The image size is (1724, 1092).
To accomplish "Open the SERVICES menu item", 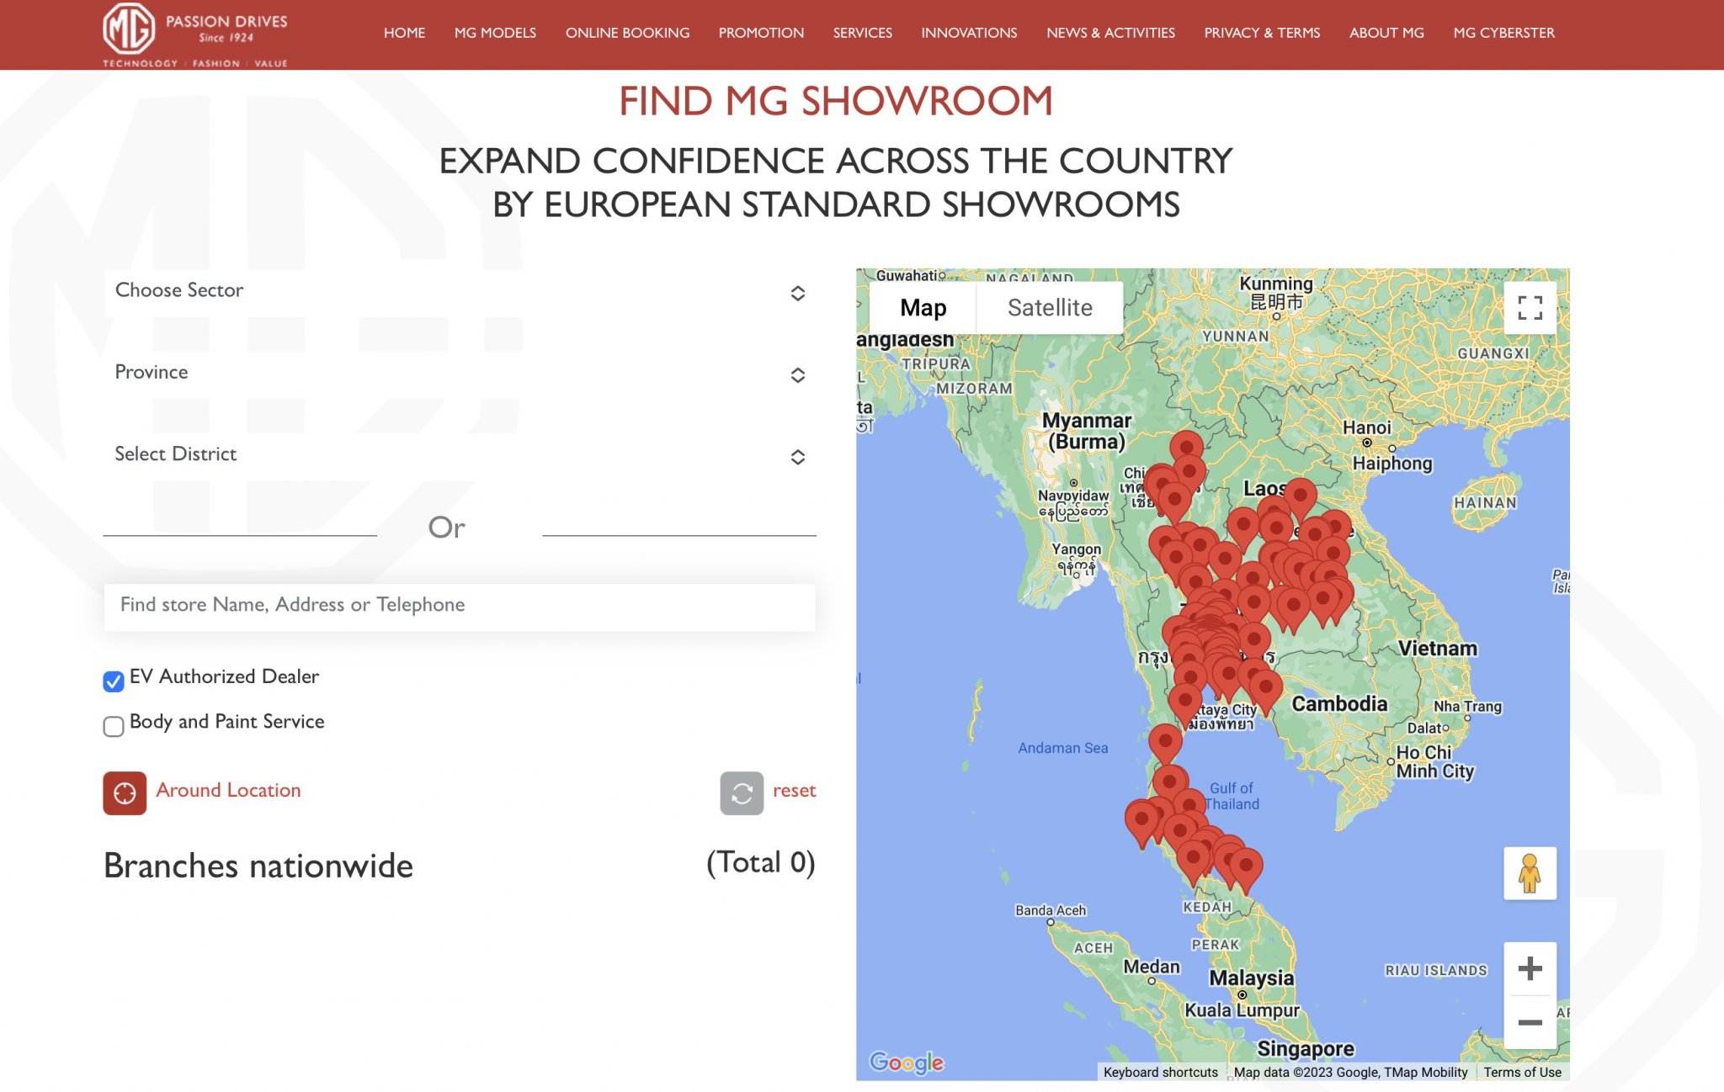I will (x=863, y=33).
